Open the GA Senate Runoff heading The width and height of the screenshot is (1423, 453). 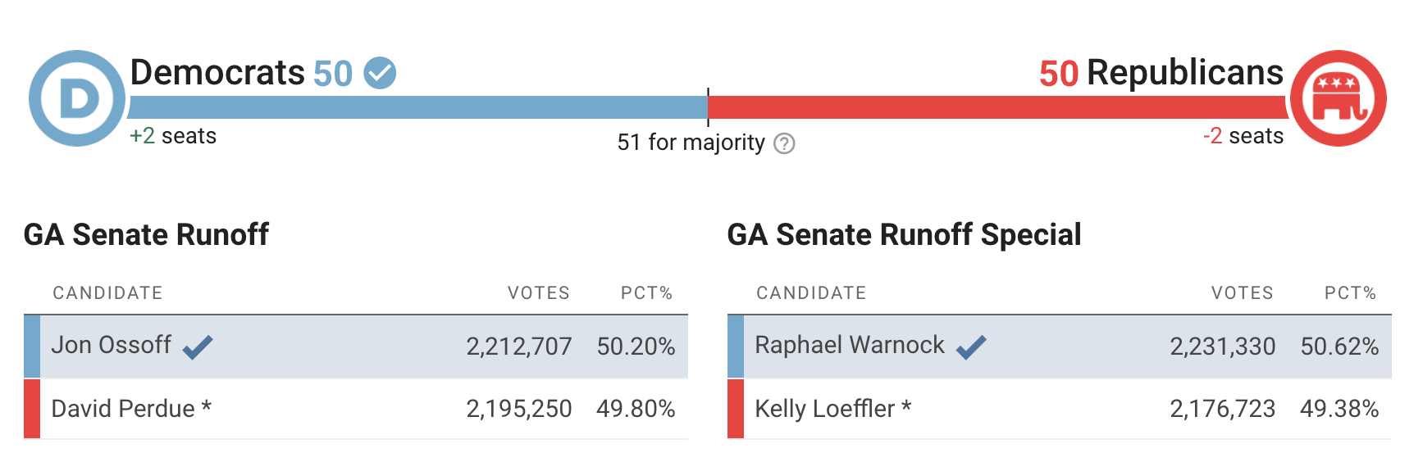click(146, 235)
